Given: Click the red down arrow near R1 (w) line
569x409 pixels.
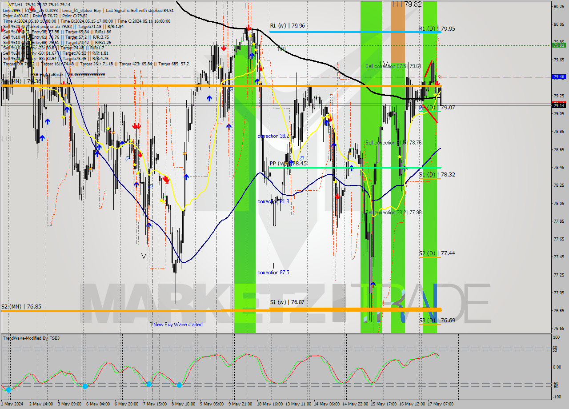Looking at the screenshot, I should (x=248, y=28).
